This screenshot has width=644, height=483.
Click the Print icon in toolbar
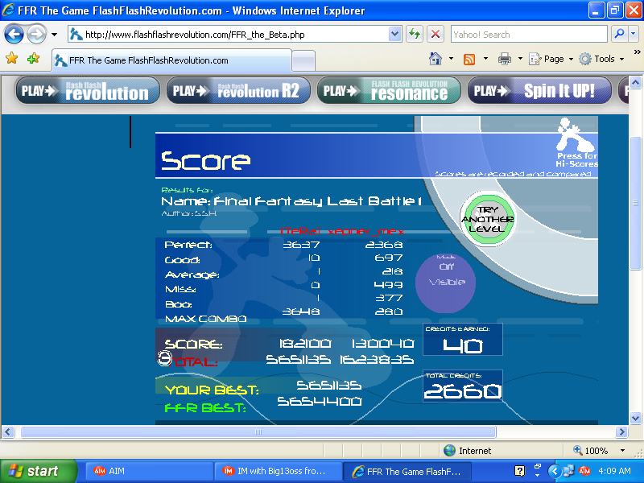coord(505,59)
